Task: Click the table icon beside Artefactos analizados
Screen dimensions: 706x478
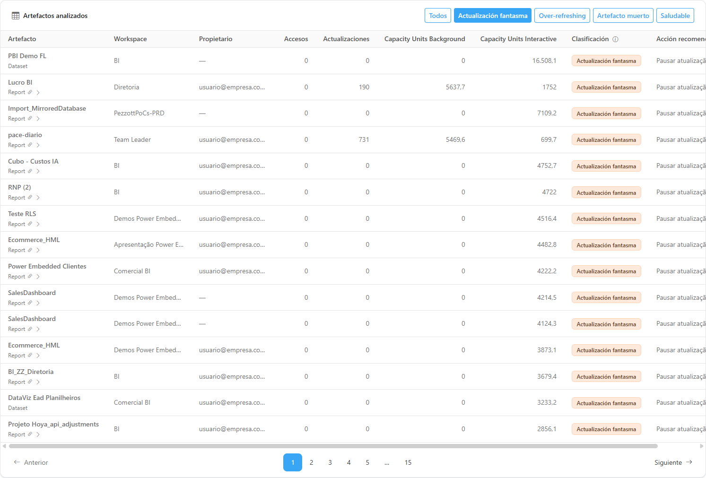Action: coord(16,16)
